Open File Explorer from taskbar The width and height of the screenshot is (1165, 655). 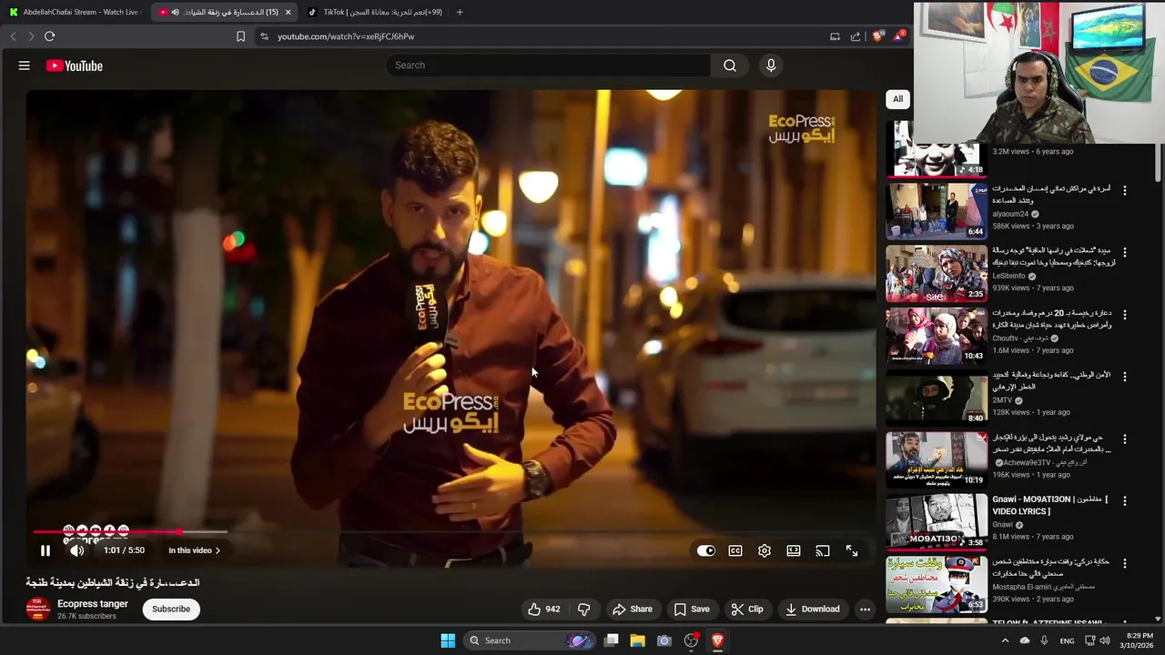(638, 640)
